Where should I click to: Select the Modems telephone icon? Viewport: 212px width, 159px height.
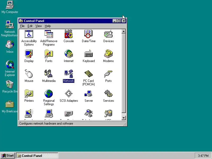pyautogui.click(x=108, y=54)
